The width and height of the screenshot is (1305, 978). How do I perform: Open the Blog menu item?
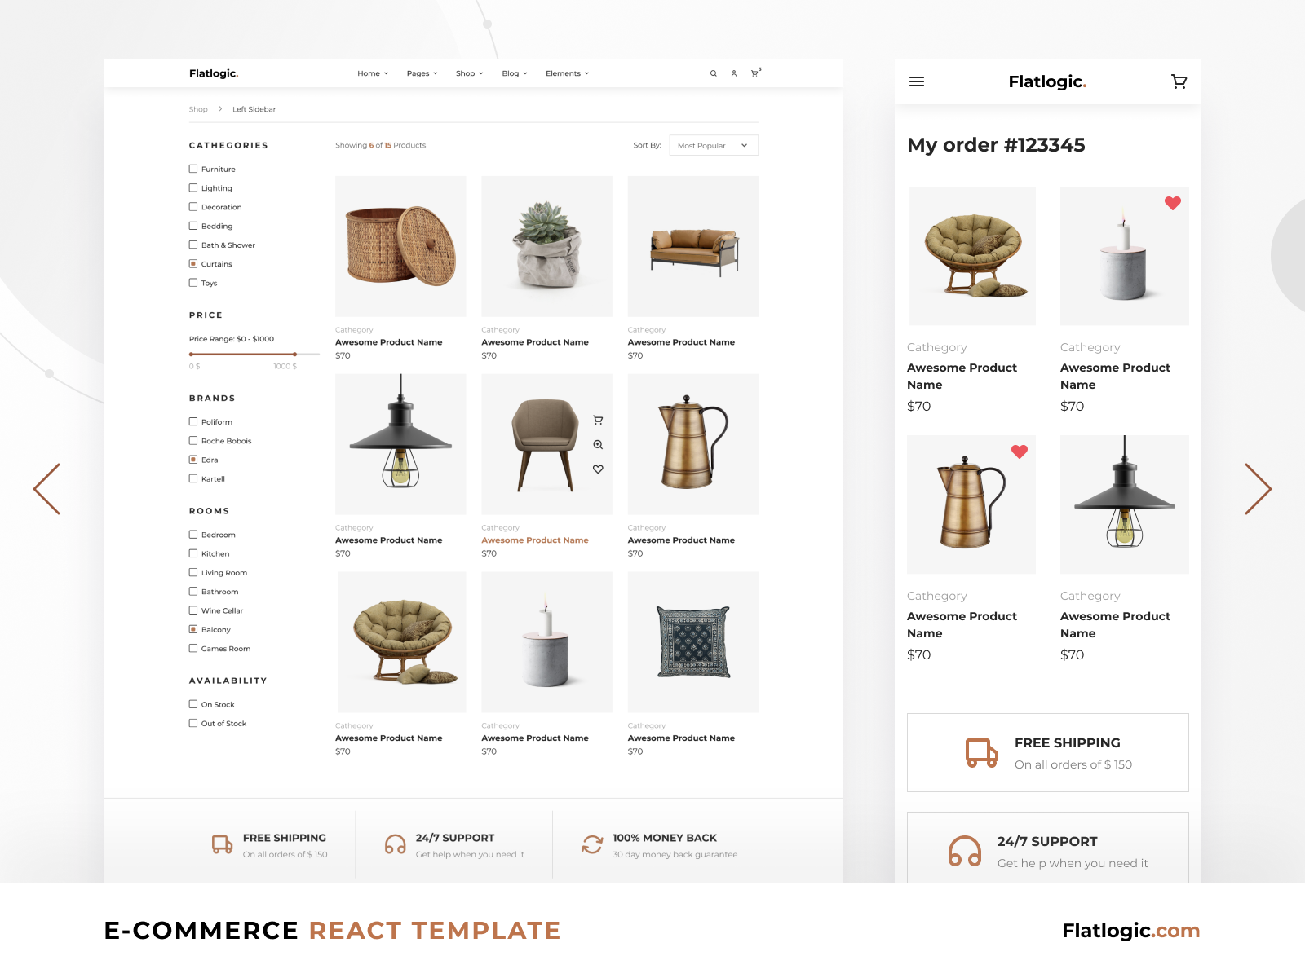(514, 73)
